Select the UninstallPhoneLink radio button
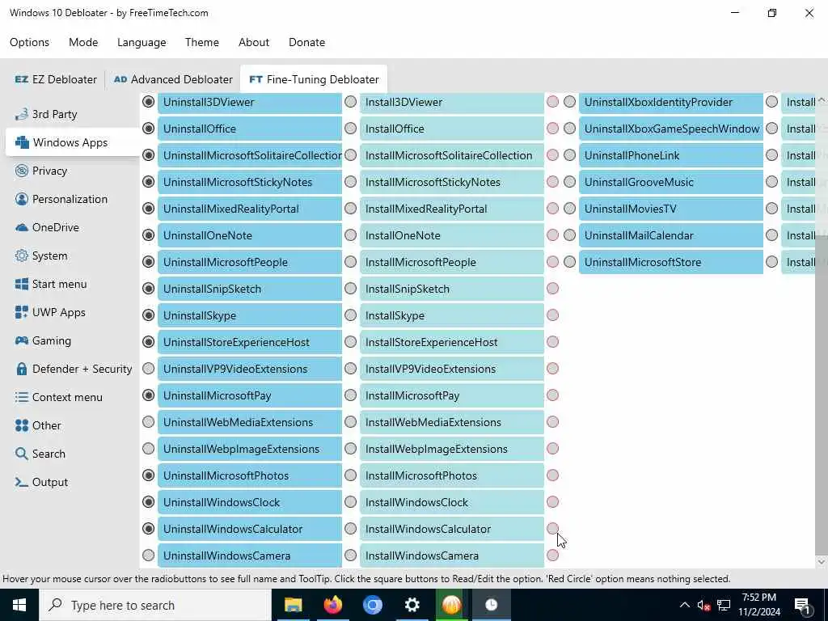Viewport: 828px width, 621px height. tap(570, 155)
